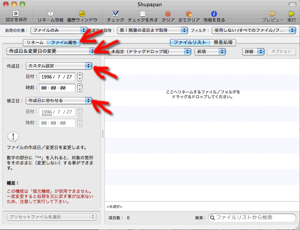Click the チェックを外す toolbar icon
300x230 pixels.
(143, 13)
